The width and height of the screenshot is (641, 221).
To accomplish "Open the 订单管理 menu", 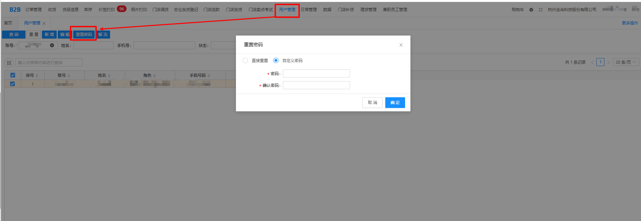I will [x=34, y=10].
